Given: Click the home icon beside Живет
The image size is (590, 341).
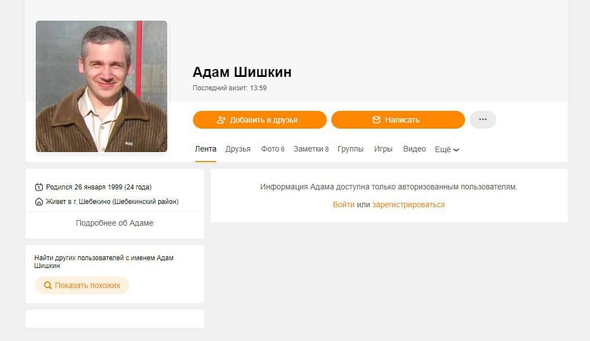Looking at the screenshot, I should (x=38, y=202).
